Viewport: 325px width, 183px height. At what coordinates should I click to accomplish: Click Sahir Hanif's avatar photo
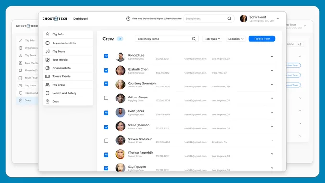point(244,19)
